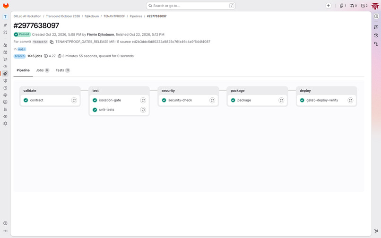Retry the gate5-deploy-verify job
The height and width of the screenshot is (238, 381).
[x=350, y=100]
